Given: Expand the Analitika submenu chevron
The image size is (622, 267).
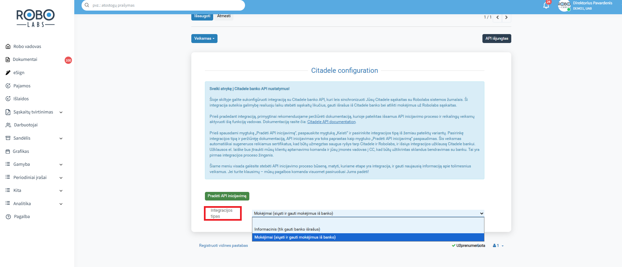Looking at the screenshot, I should coord(61,204).
